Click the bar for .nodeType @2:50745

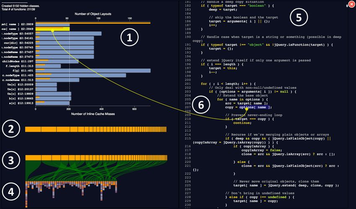click(x=64, y=48)
